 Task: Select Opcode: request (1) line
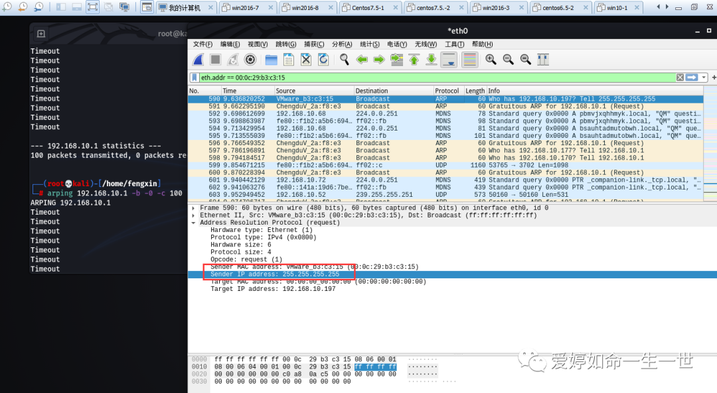point(246,259)
